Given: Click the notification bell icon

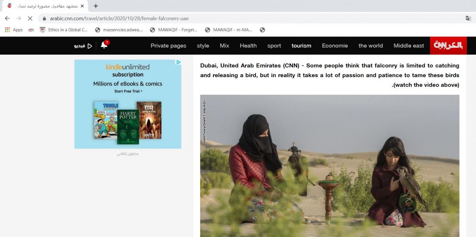Looking at the screenshot, I should coord(104,45).
